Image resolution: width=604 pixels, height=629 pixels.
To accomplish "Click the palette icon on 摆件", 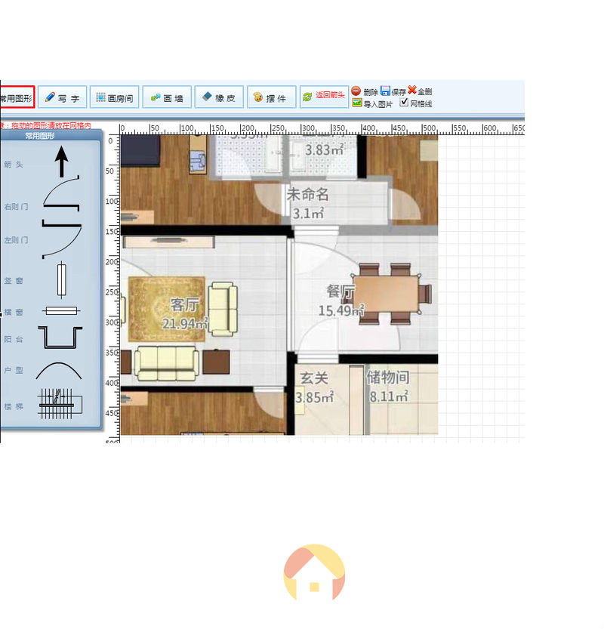I will pyautogui.click(x=258, y=97).
